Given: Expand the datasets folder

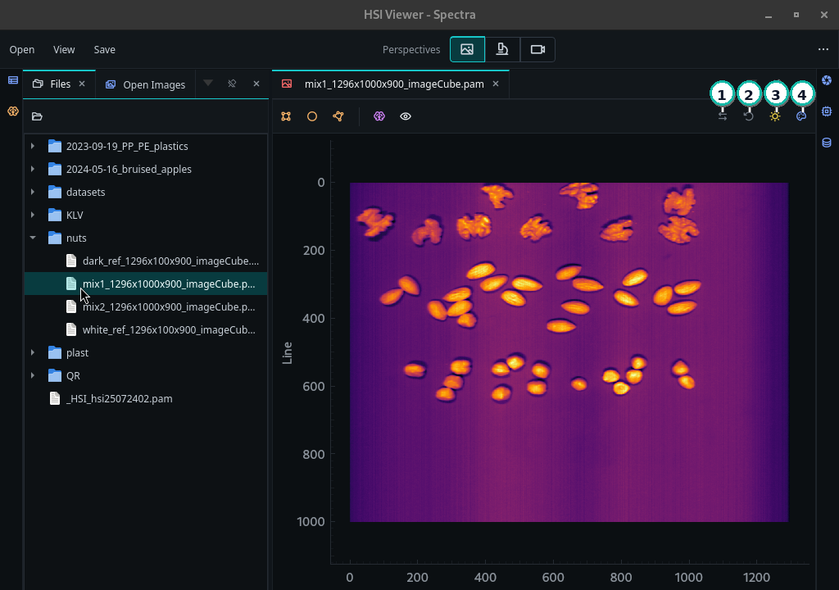Looking at the screenshot, I should pyautogui.click(x=33, y=193).
